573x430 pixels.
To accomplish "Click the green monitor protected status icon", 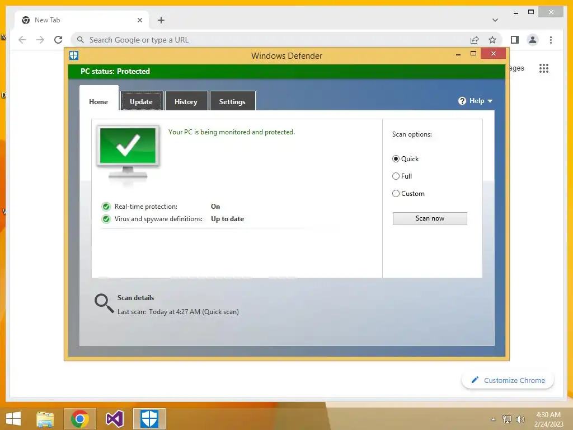I will coord(128,153).
